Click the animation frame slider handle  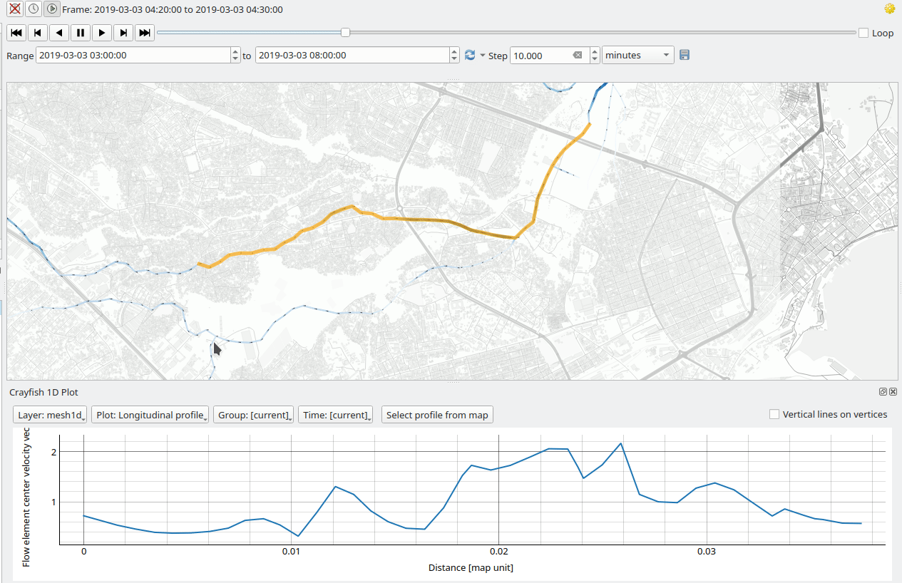point(345,32)
